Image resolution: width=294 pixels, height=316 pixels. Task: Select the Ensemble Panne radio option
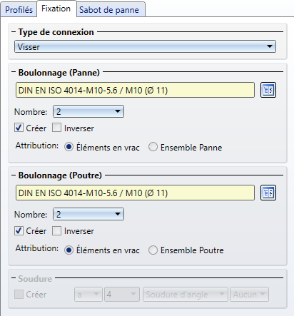click(153, 147)
